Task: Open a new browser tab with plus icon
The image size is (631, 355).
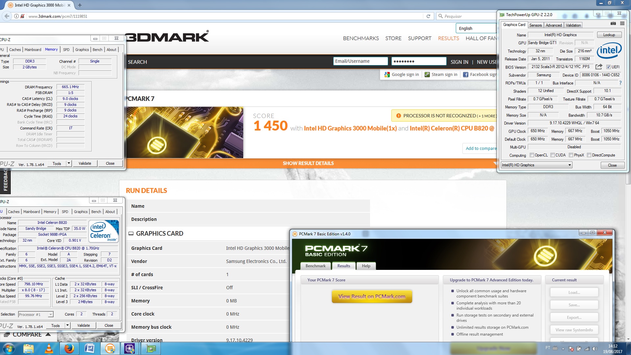Action: click(80, 5)
